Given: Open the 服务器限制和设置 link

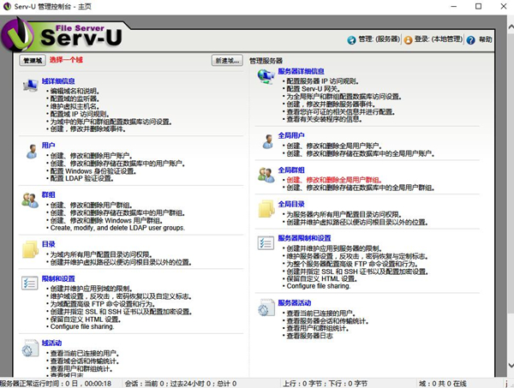Looking at the screenshot, I should click(x=304, y=238).
